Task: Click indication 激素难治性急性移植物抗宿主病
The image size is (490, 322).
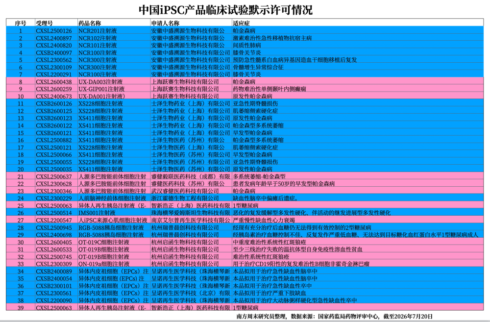Action: [x=272, y=38]
